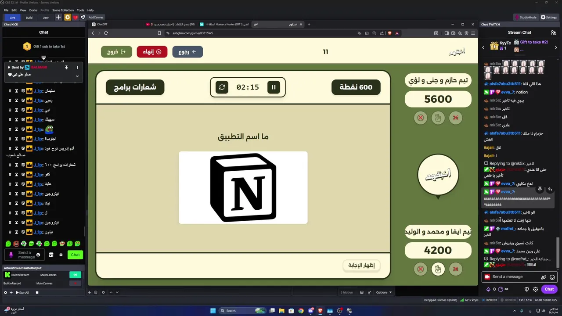Click the red إنهاء end button

(152, 52)
